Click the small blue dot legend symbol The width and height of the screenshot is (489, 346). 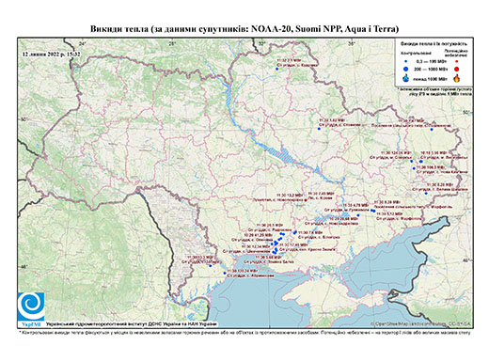pyautogui.click(x=406, y=62)
